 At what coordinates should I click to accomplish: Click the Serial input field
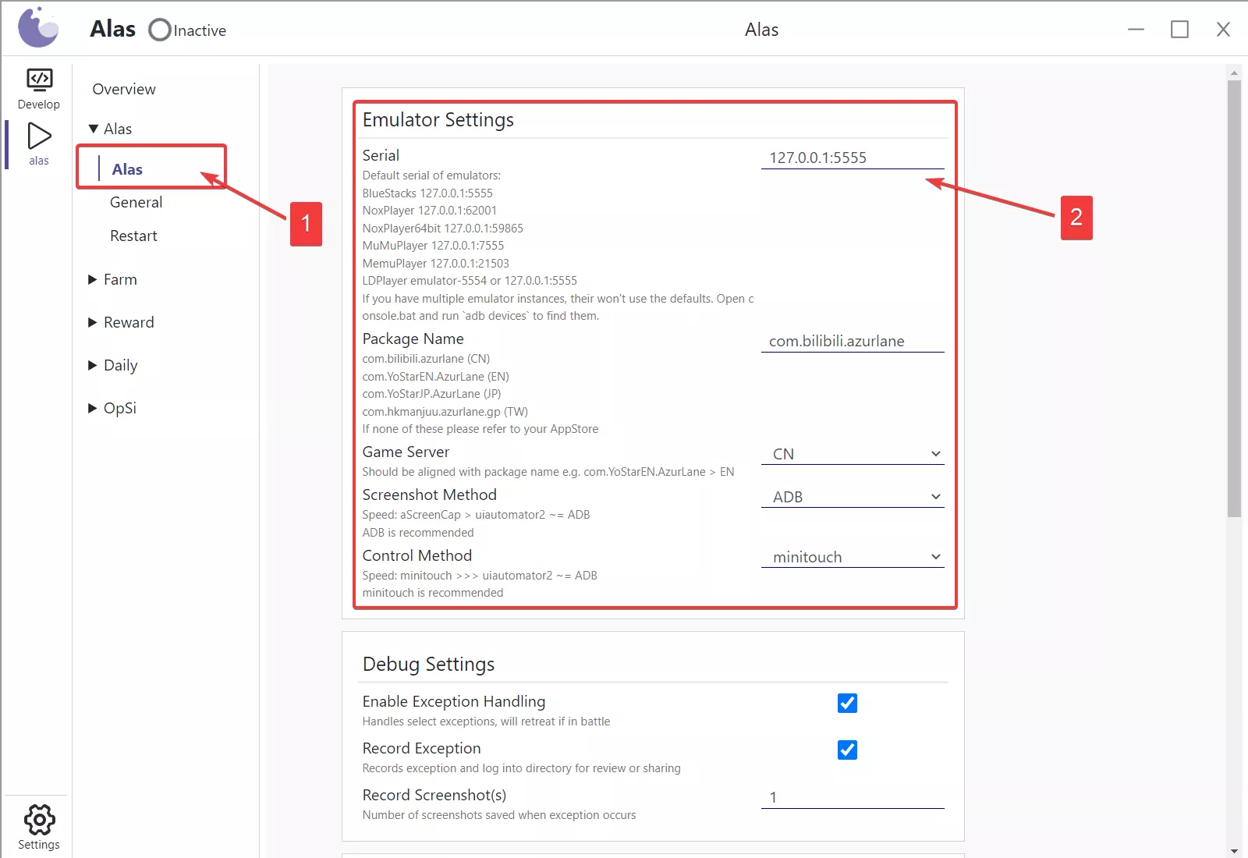(x=853, y=158)
